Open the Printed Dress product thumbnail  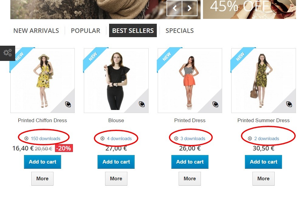(x=190, y=81)
